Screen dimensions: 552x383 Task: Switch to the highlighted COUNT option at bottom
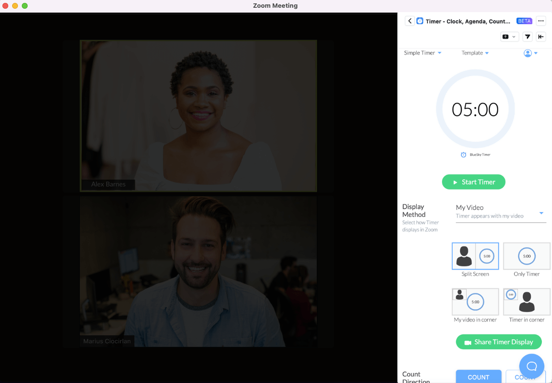click(x=478, y=376)
